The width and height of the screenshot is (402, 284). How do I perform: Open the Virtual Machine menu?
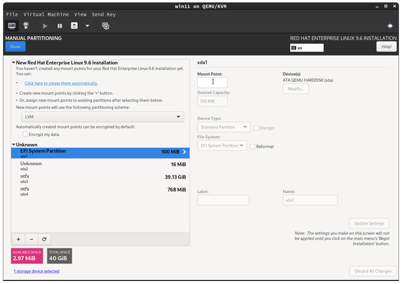(46, 14)
